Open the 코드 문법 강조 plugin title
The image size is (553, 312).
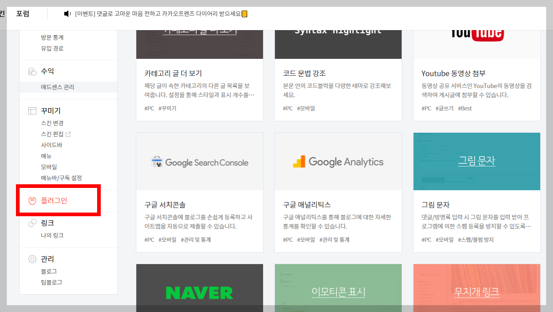tap(305, 73)
